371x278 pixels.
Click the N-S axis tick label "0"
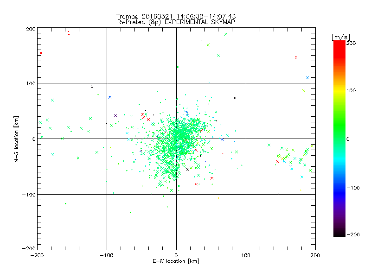(34, 139)
